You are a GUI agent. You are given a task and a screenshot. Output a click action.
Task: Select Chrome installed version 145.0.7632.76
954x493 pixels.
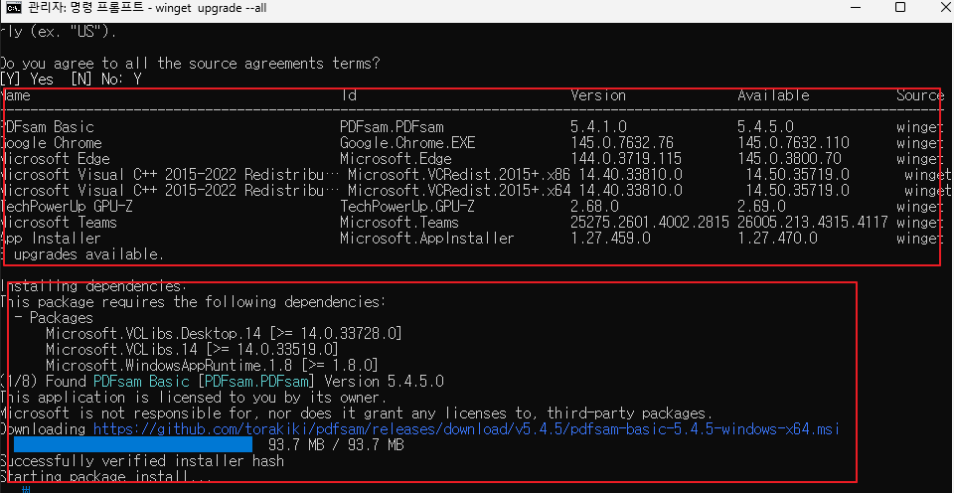pyautogui.click(x=622, y=143)
